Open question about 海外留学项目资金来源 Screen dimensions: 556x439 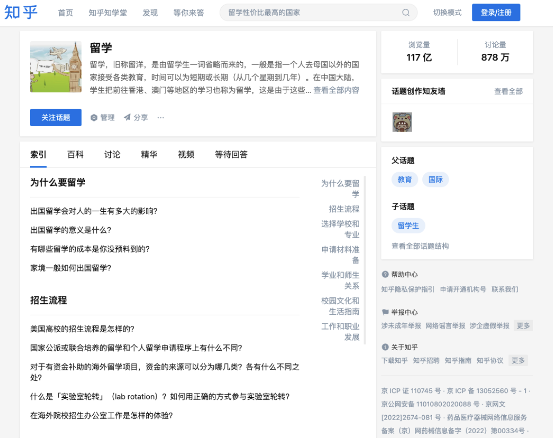click(x=166, y=374)
